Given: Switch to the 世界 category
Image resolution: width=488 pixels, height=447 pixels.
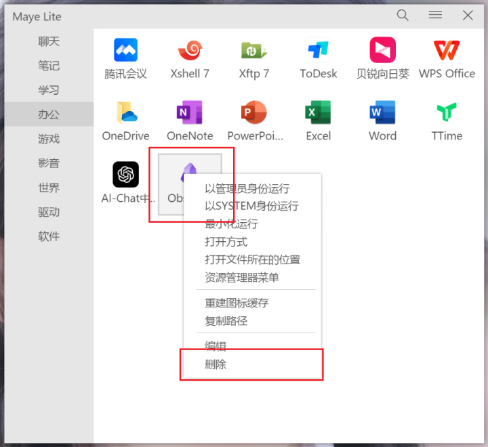Looking at the screenshot, I should coord(49,188).
